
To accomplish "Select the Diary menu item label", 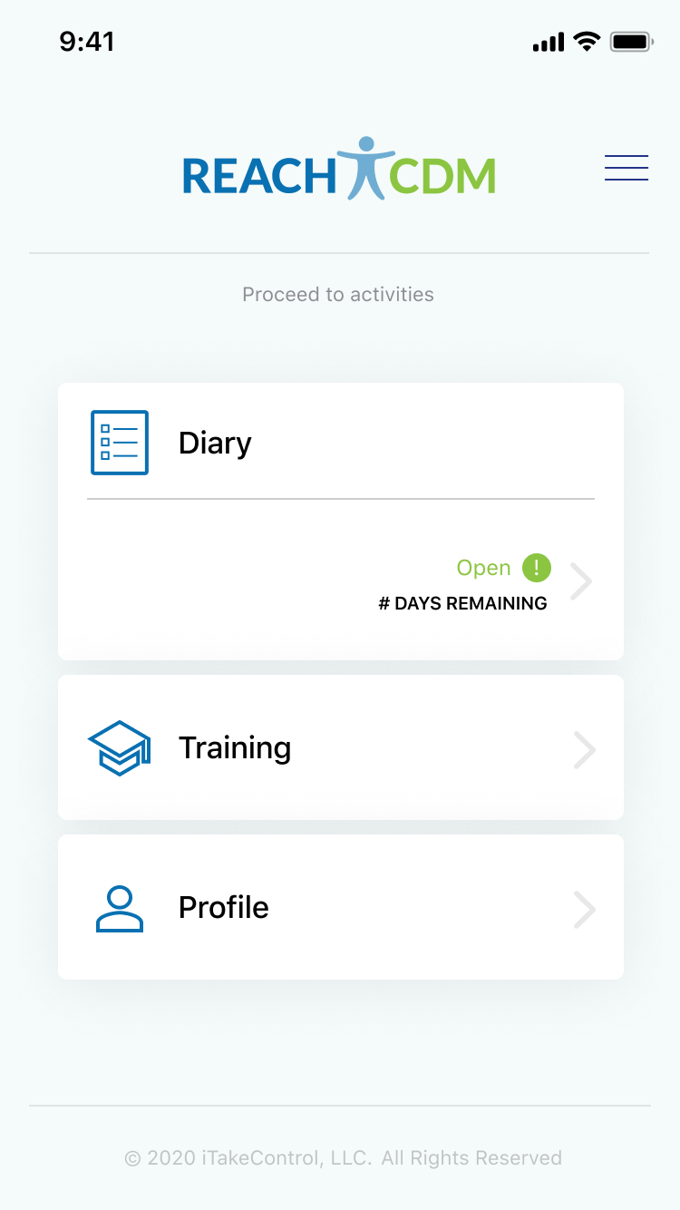I will (x=215, y=444).
